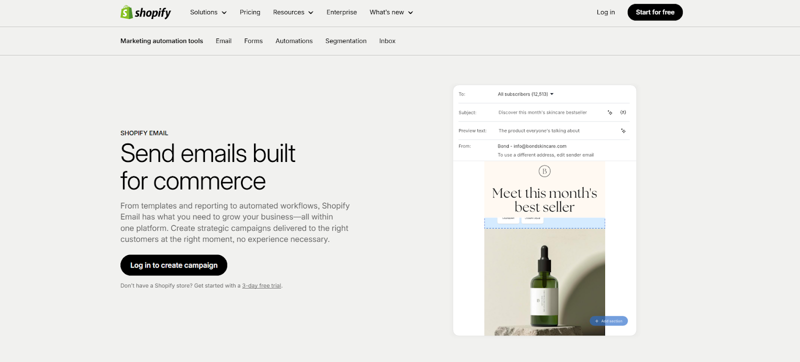Open the Inbox tab
This screenshot has width=800, height=362.
(387, 41)
